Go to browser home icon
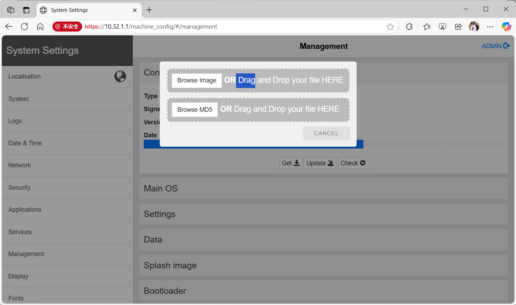516x305 pixels. [40, 27]
